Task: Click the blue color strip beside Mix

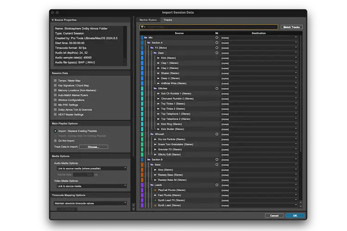Action: pos(142,37)
